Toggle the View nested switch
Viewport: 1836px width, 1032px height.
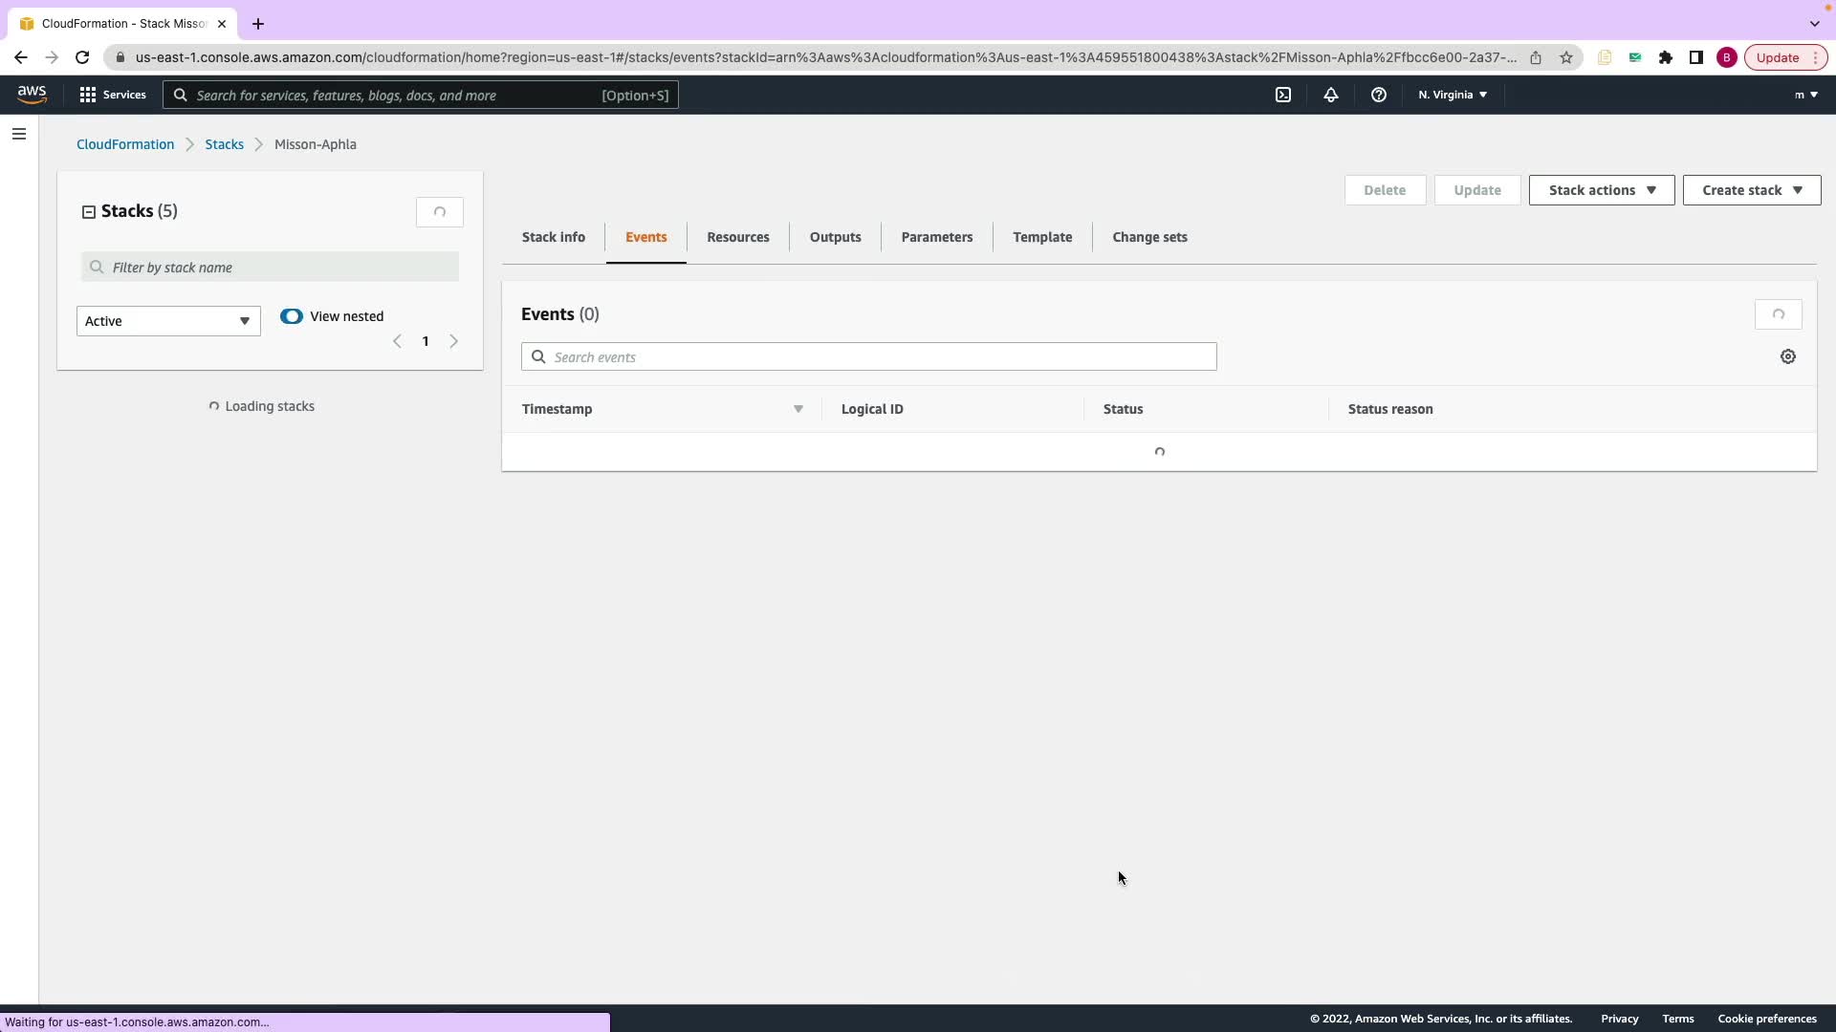292,316
